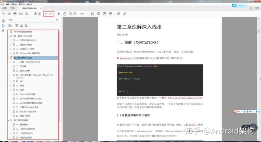Click the cloud upload toolbar icon
261x142 pixels.
[x=9, y=14]
